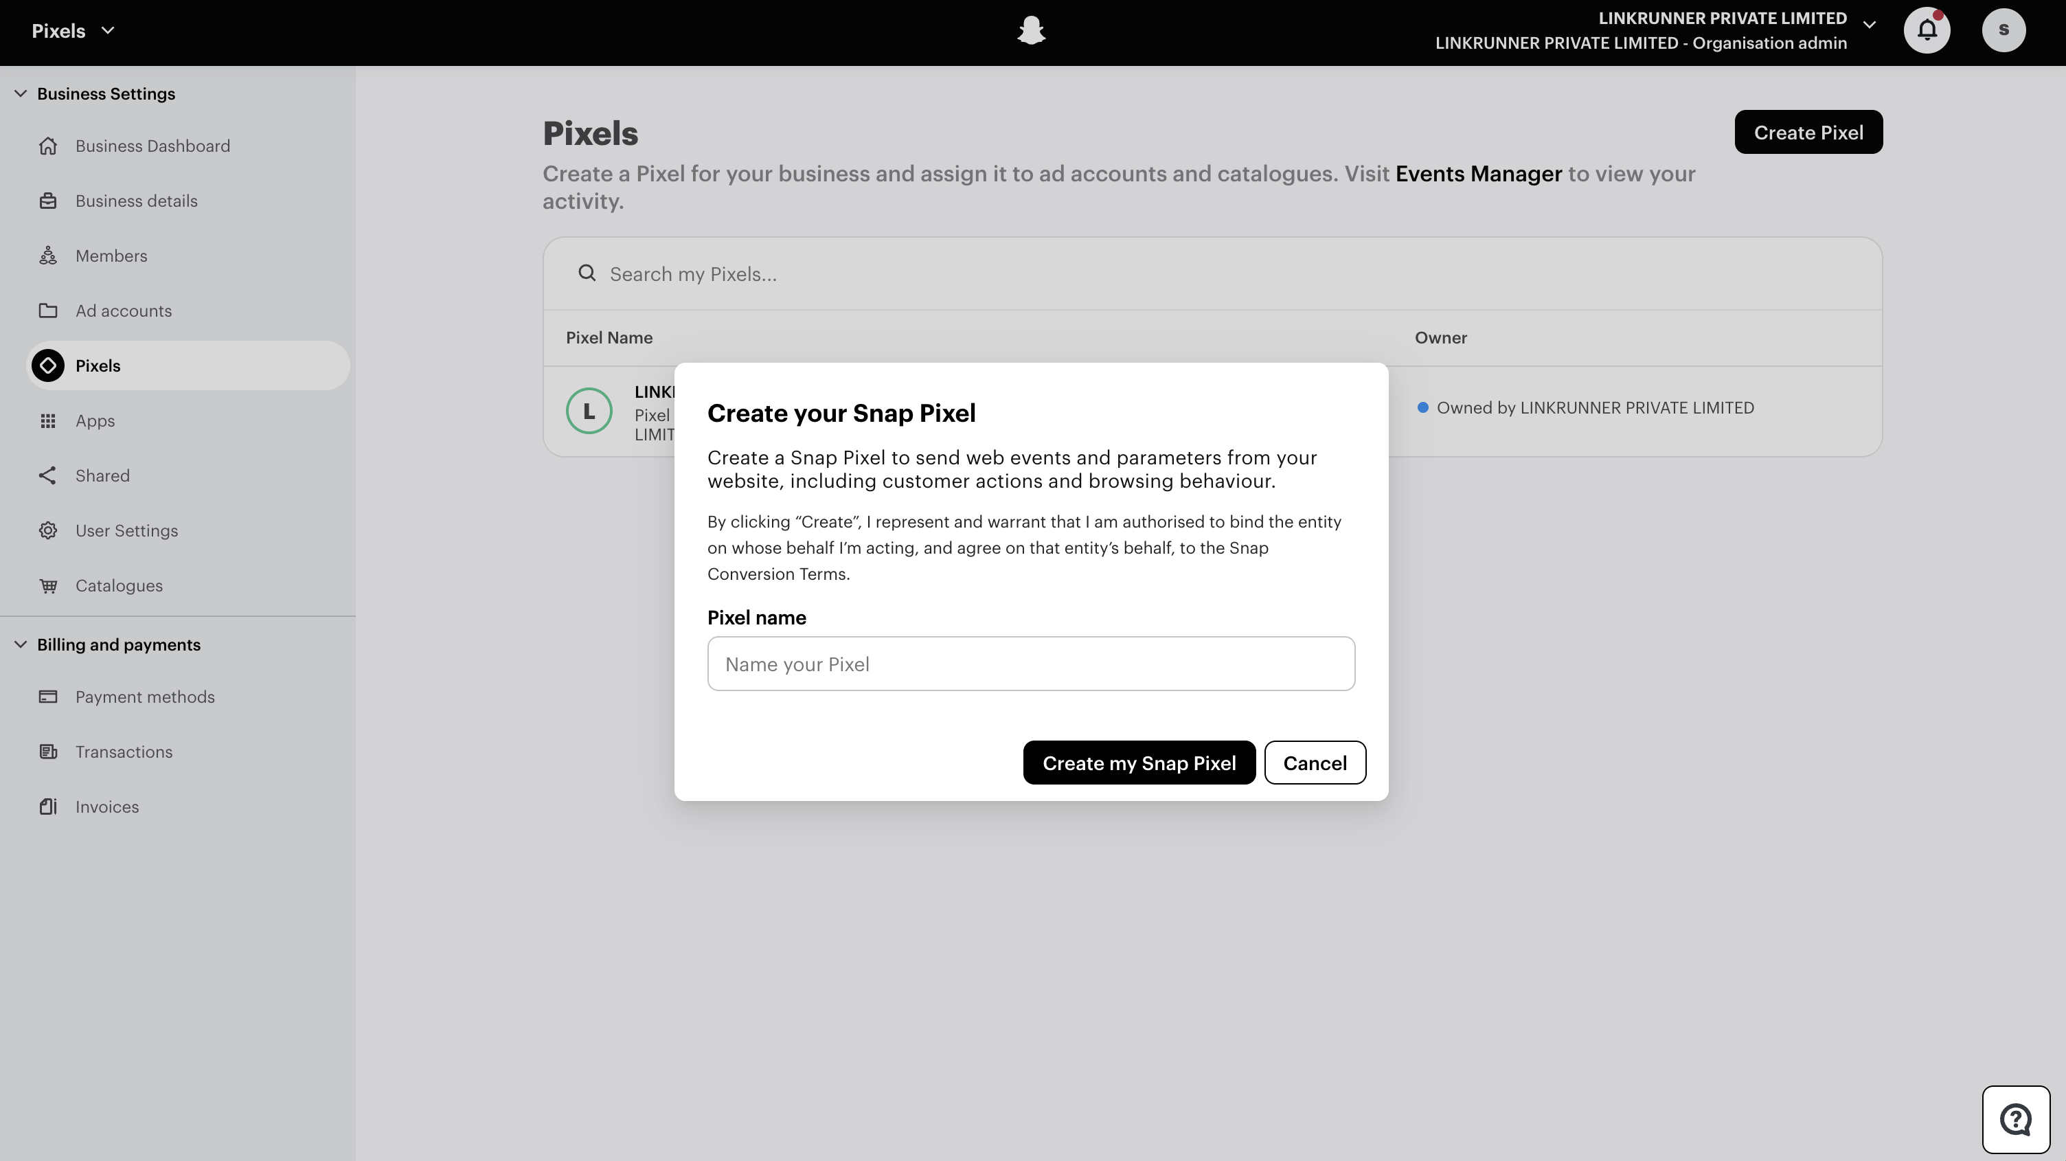Cancel the Snap Pixel dialog
Image resolution: width=2066 pixels, height=1161 pixels.
(x=1315, y=763)
